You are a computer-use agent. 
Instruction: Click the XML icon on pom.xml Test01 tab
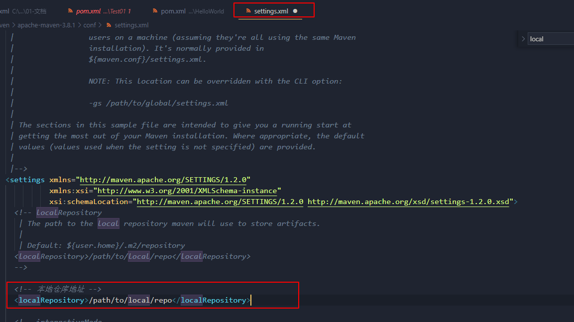(x=70, y=11)
